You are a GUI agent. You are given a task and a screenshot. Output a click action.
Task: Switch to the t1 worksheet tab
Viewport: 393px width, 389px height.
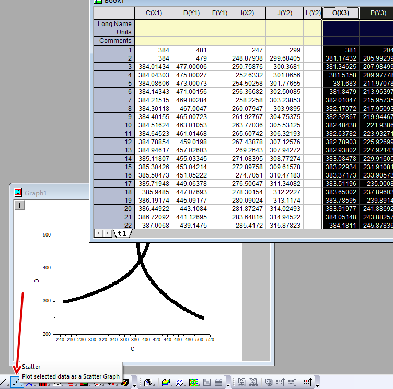pos(122,233)
